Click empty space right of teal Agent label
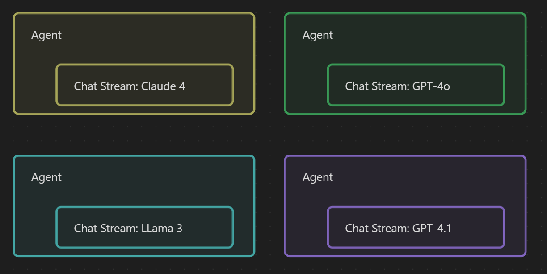 click(x=156, y=177)
